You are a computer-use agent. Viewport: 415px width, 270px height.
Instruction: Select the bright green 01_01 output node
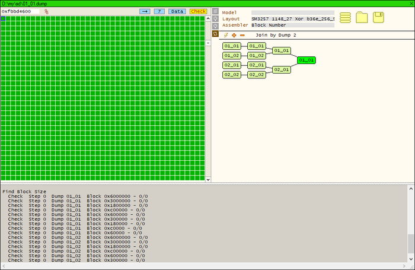[x=307, y=60]
